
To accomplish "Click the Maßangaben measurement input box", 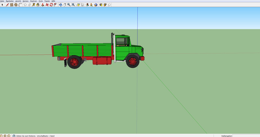I will (x=246, y=136).
